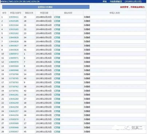
Task: Open trademark name link in row 12
Action: (57, 62)
